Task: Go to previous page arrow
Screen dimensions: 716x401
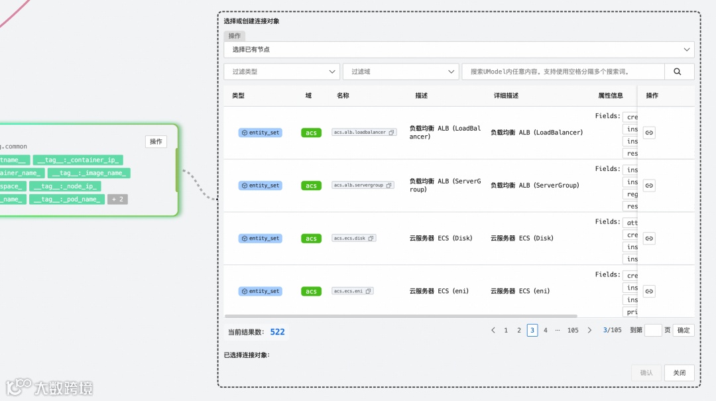Action: [x=493, y=330]
